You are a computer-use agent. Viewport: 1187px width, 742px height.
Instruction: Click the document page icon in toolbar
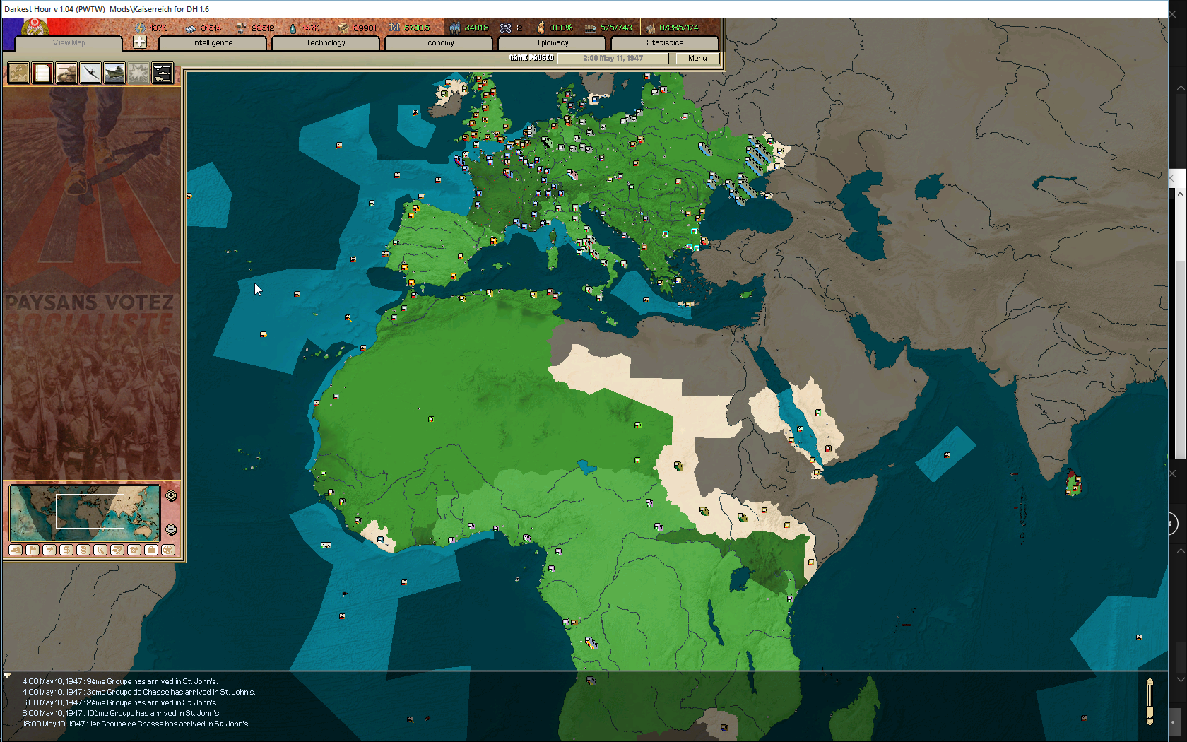click(x=42, y=73)
